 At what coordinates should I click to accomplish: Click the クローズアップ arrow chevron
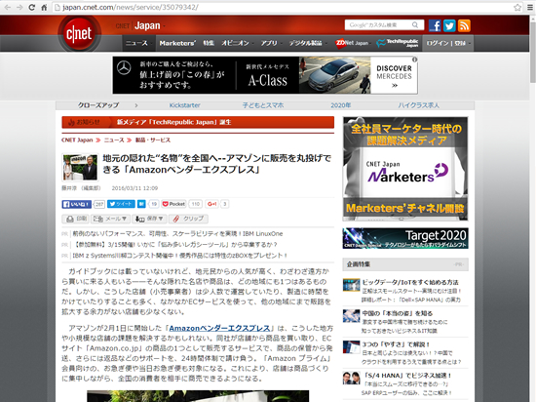136,105
